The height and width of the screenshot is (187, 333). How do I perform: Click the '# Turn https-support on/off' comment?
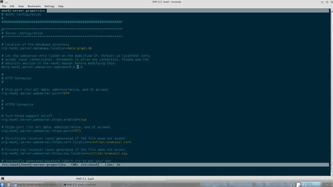pos(27,116)
